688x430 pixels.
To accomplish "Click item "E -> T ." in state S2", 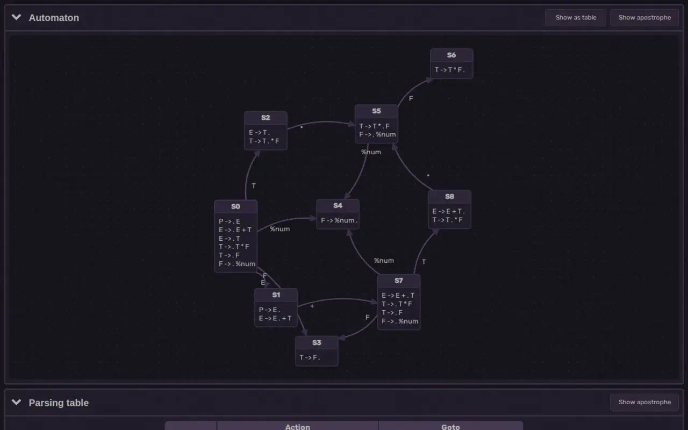I will click(x=260, y=132).
